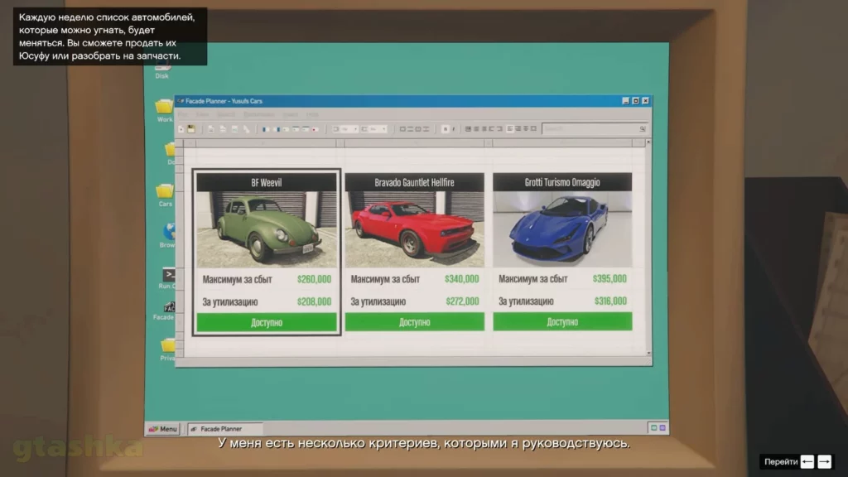This screenshot has width=848, height=477.
Task: Open the Menu start button
Action: click(163, 429)
